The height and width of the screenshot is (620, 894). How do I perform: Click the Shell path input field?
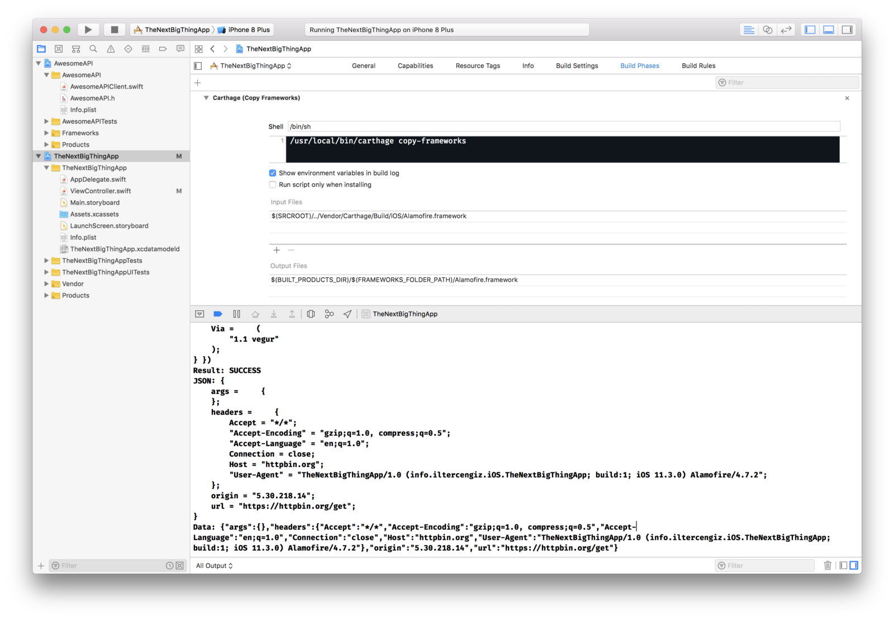pos(564,126)
